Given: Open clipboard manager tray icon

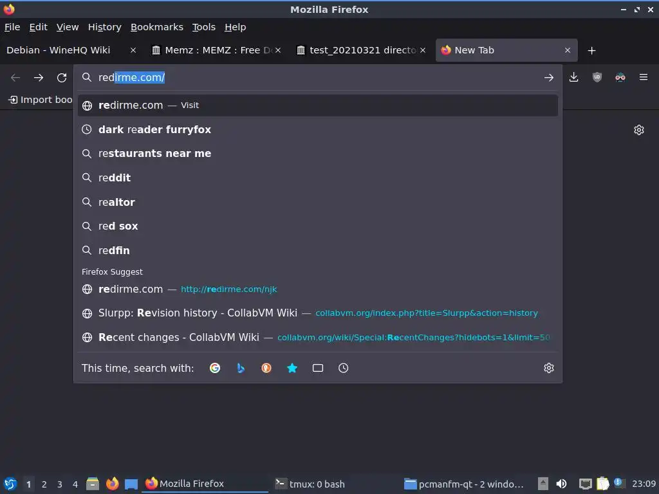Looking at the screenshot, I should (x=602, y=484).
